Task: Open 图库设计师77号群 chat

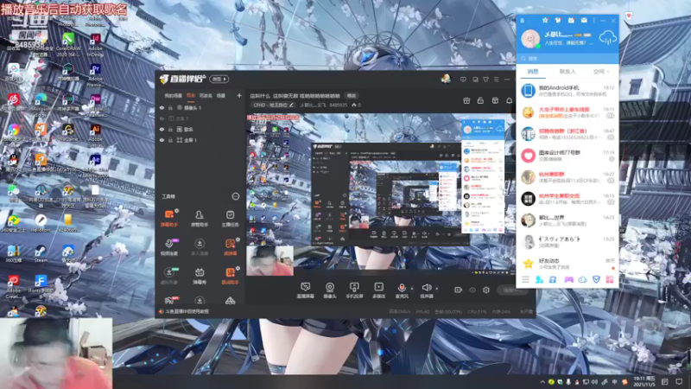Action: coord(567,156)
